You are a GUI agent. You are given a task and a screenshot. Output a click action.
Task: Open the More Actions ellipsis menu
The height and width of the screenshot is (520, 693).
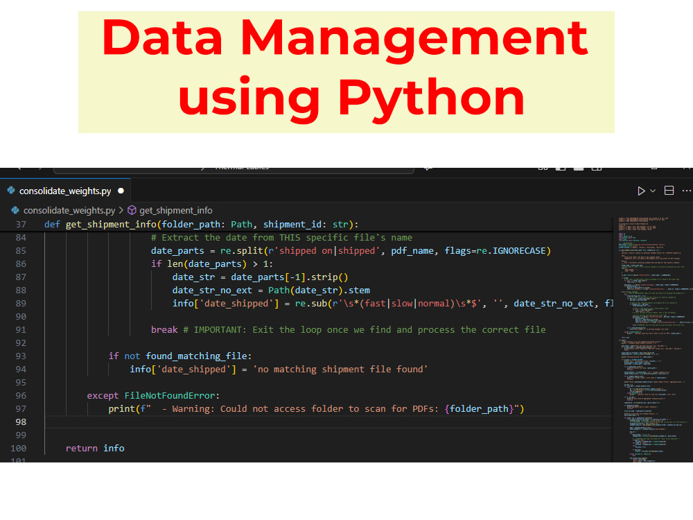pos(686,191)
